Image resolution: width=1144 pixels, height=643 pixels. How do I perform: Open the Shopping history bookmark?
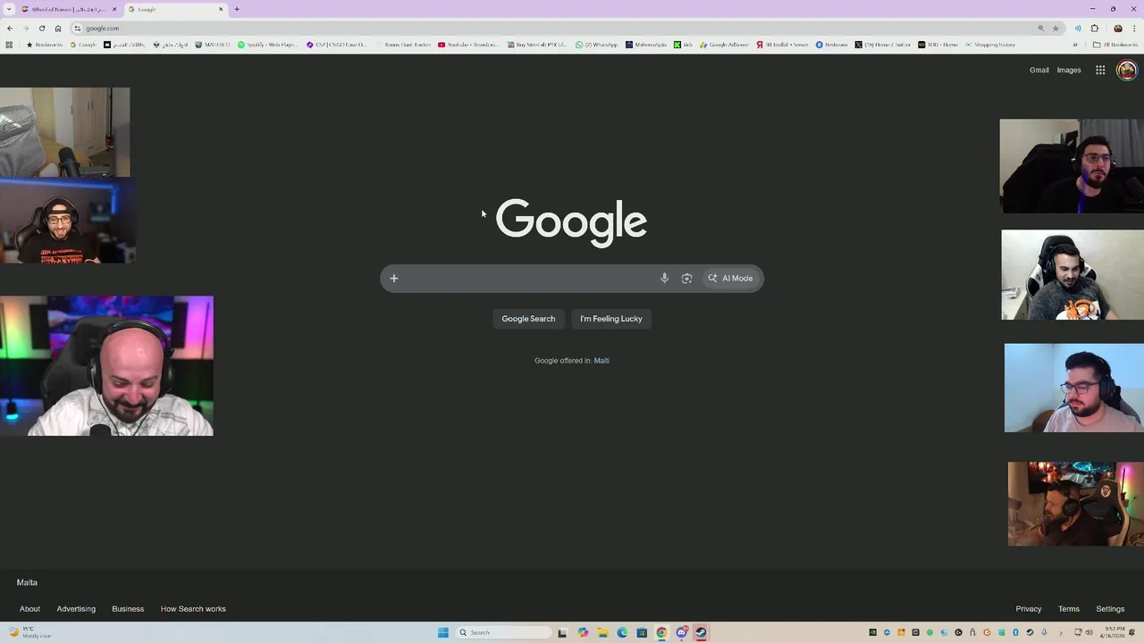989,45
